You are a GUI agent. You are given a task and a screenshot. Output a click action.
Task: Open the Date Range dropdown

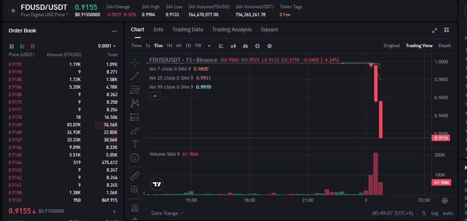(x=168, y=213)
